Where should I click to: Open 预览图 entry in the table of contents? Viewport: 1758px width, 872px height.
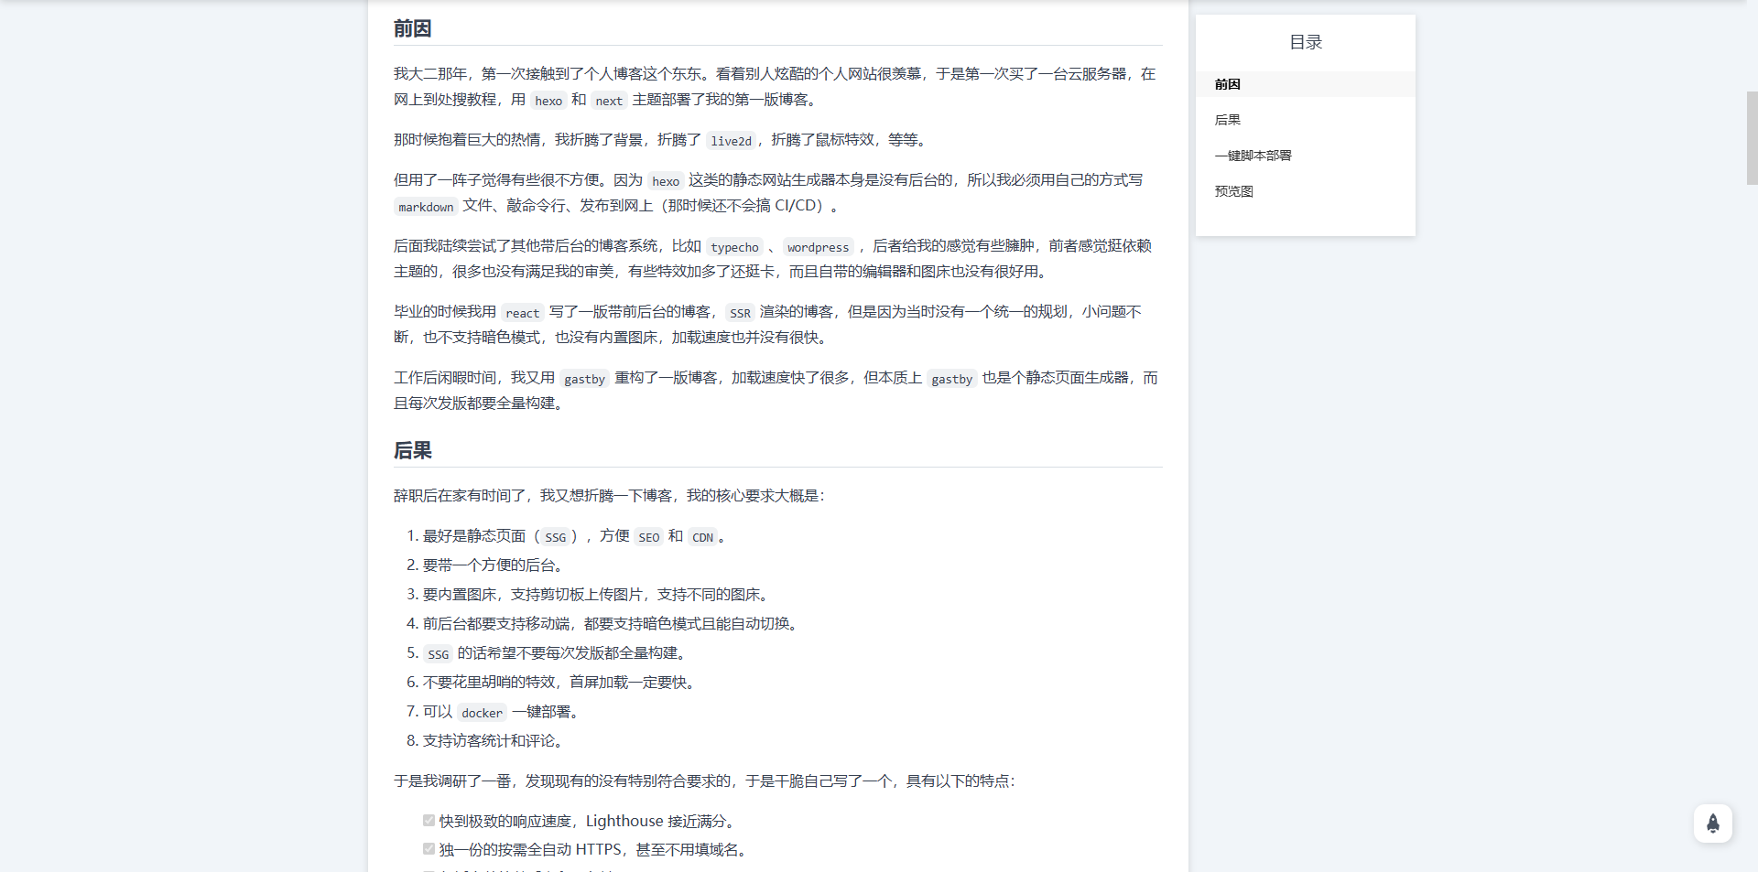click(x=1233, y=191)
